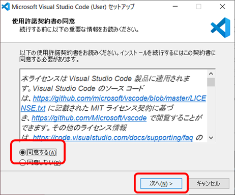Click the license scrollbar up arrow
This screenshot has width=235, height=195.
tap(211, 74)
